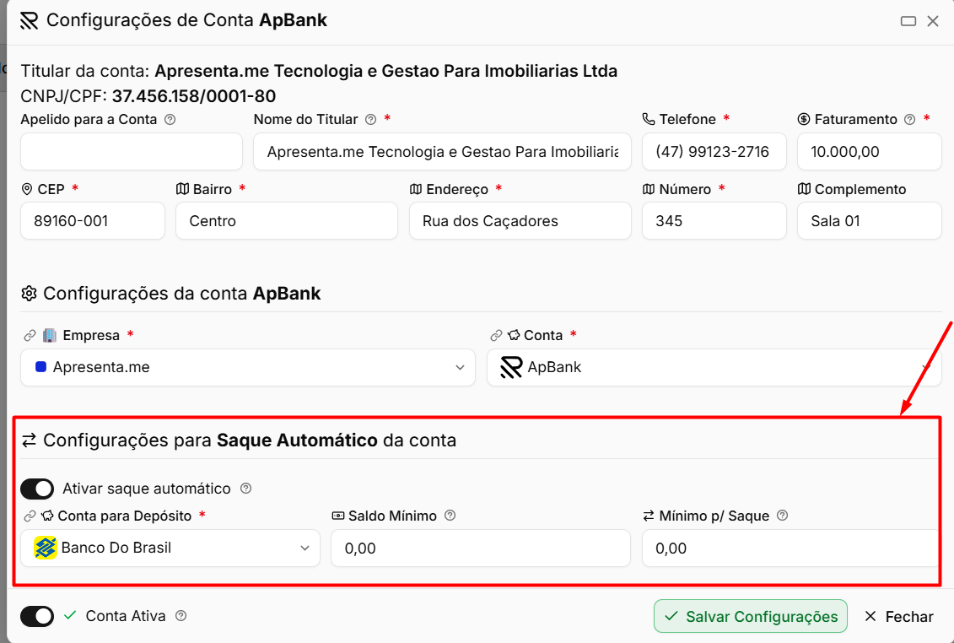Screen dimensions: 954x643
Task: Click the map icon next to Bairro
Action: point(182,189)
